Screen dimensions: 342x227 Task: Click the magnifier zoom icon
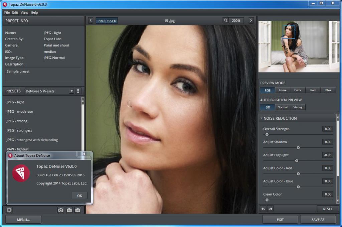tap(226, 20)
